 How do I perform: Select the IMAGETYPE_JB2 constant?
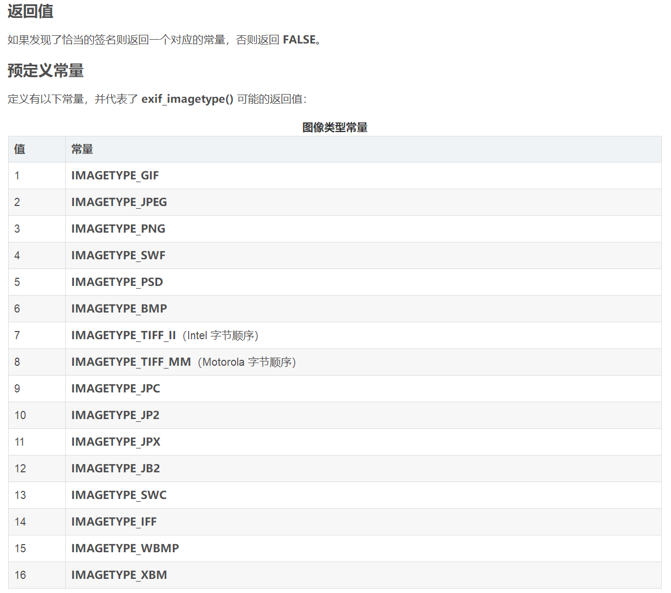coord(115,469)
